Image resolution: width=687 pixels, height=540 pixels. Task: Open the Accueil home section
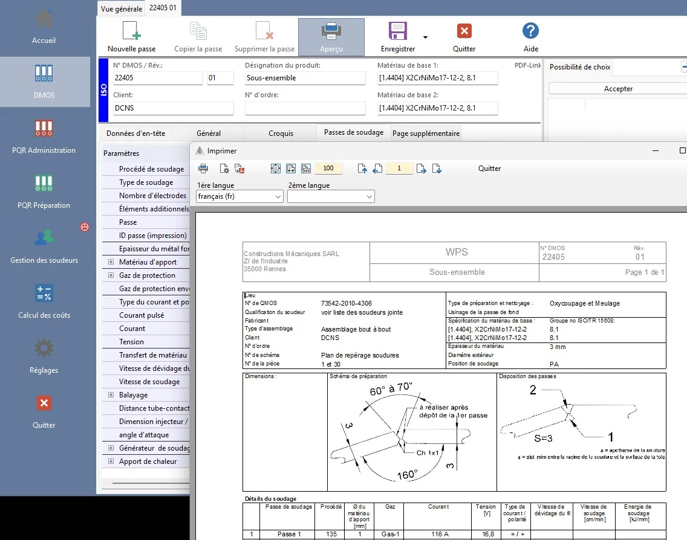44,27
